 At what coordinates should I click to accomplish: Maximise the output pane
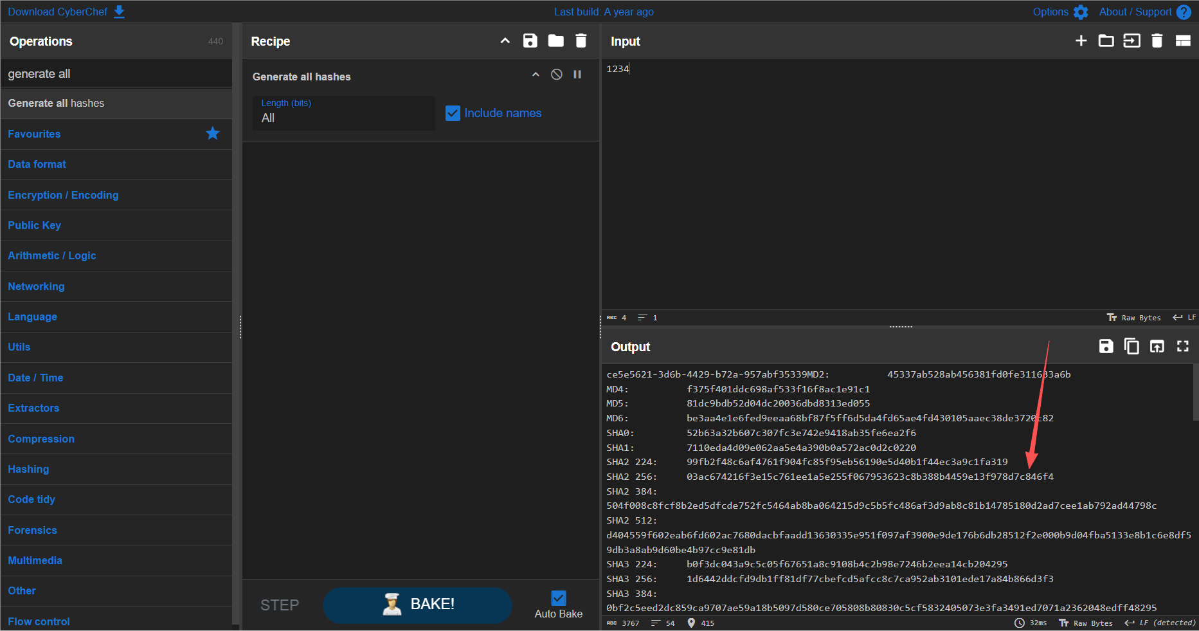[x=1182, y=347]
